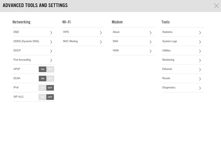Click the arrow icon beside Diagnostics

pyautogui.click(x=200, y=88)
